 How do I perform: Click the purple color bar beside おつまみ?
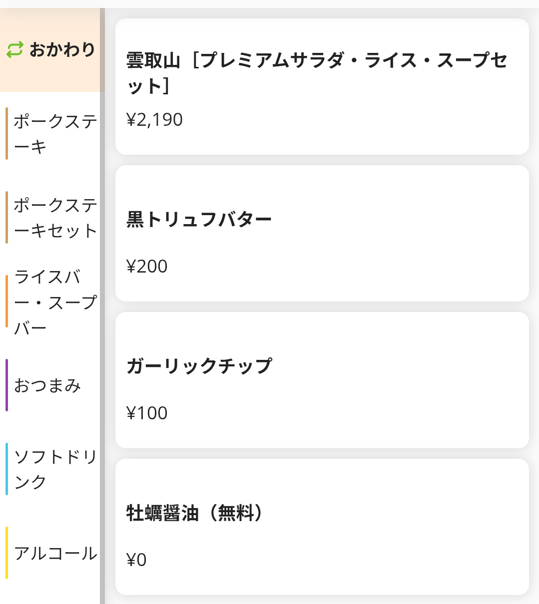[x=6, y=385]
